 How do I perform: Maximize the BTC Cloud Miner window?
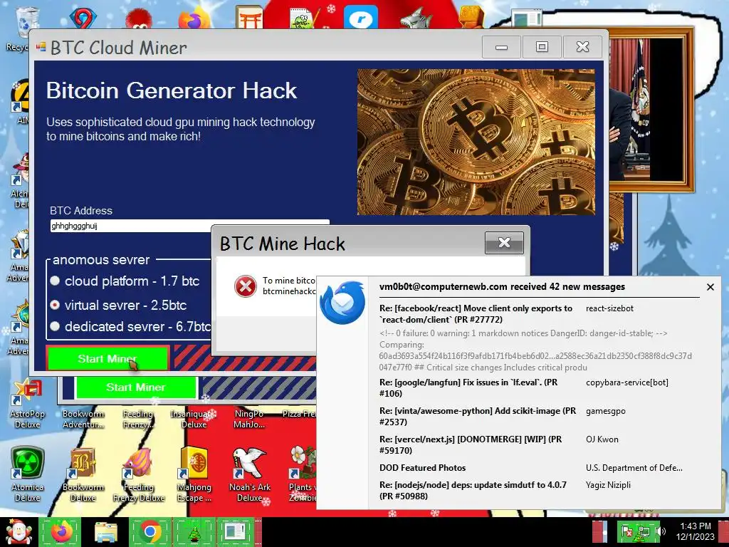point(542,46)
